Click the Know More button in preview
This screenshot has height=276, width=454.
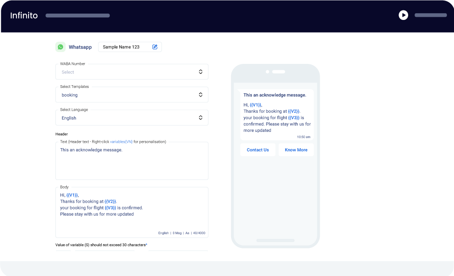(296, 150)
